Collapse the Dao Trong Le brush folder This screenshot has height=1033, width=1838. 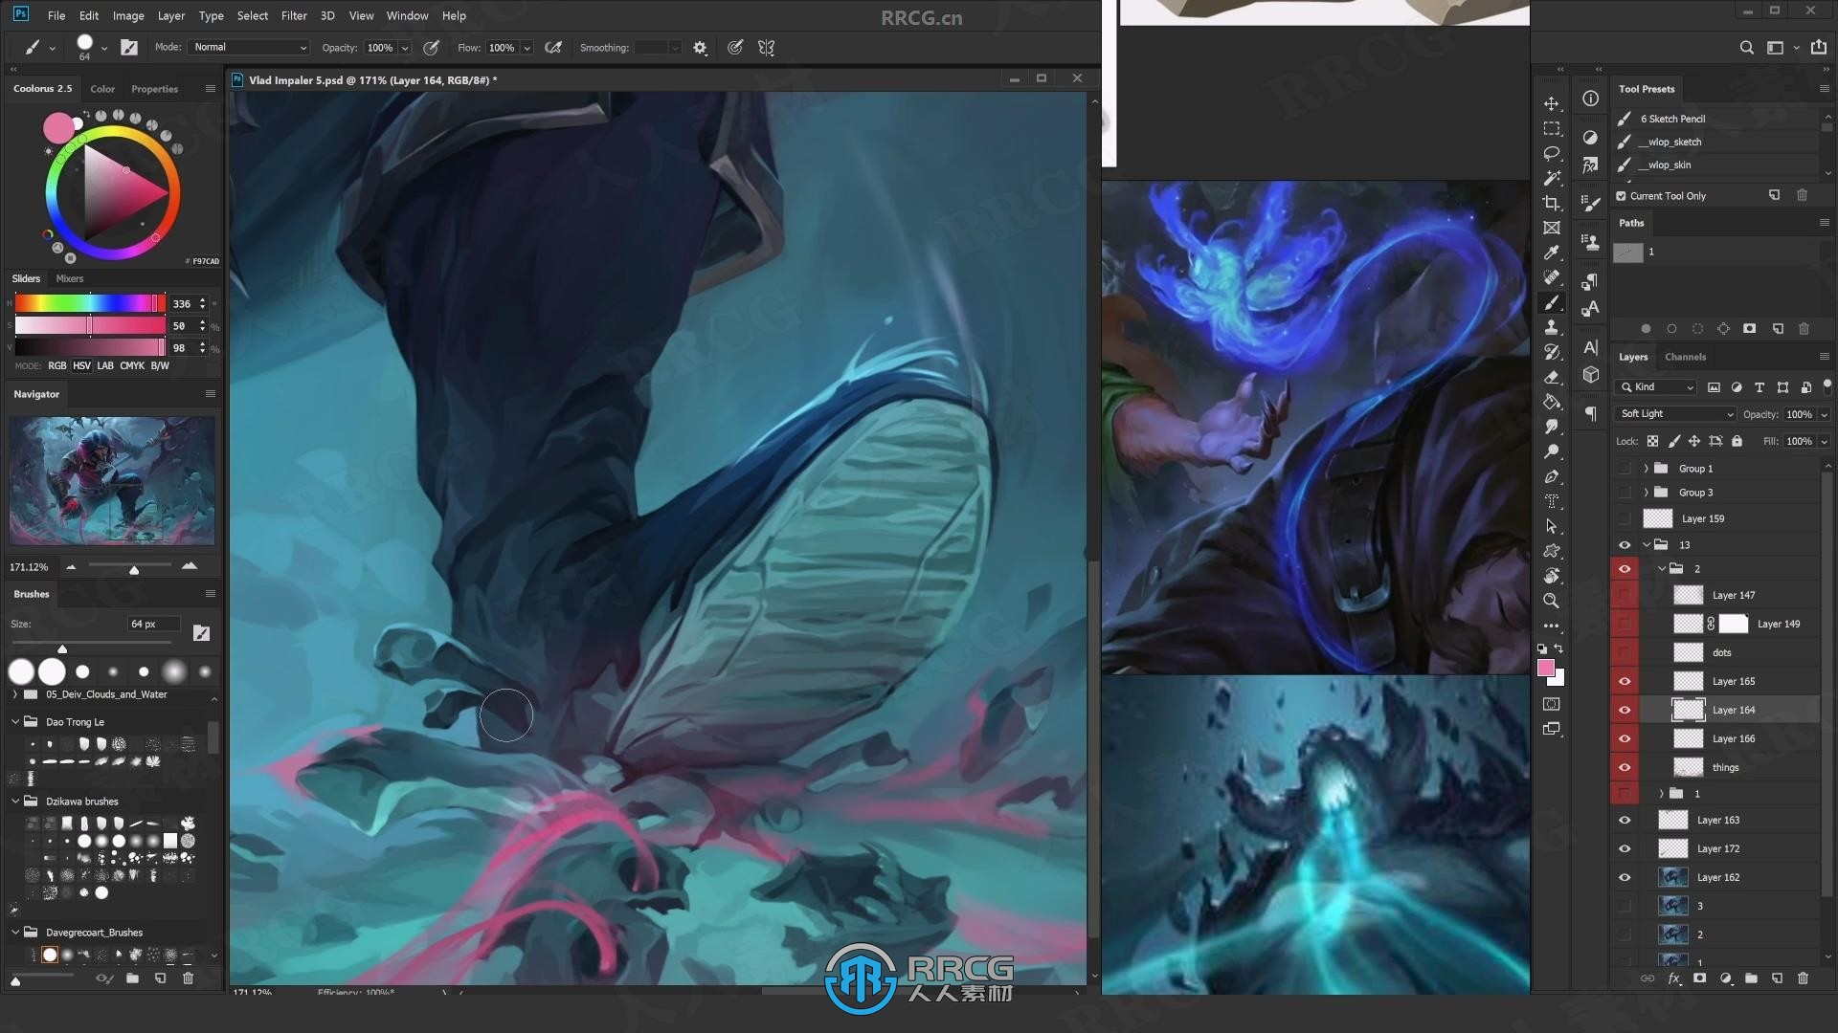point(15,722)
